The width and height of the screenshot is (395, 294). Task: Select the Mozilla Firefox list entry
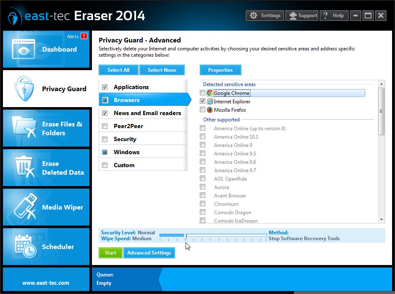(230, 110)
